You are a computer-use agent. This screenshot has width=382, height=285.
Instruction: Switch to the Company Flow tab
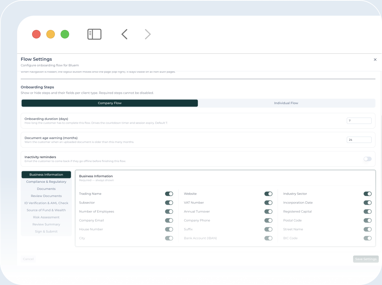click(110, 103)
